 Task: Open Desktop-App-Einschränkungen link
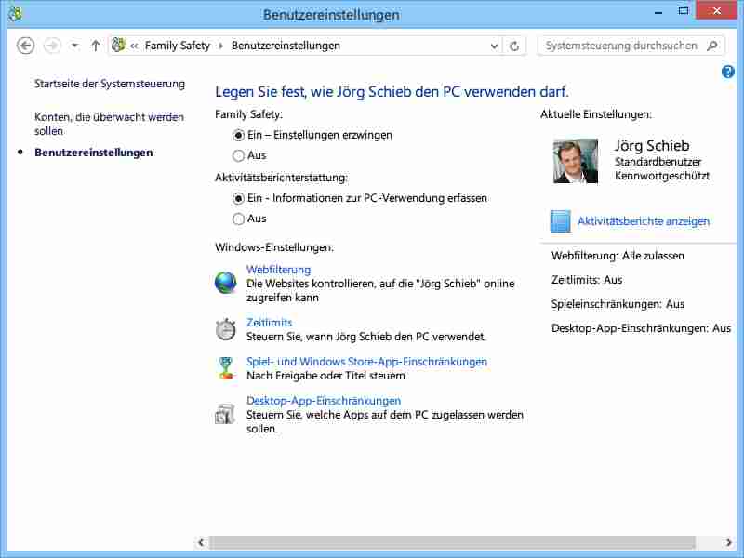pos(324,401)
